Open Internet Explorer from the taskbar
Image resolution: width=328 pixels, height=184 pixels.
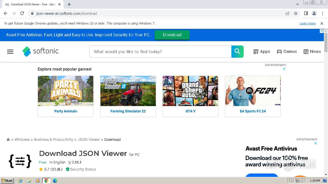point(20,181)
